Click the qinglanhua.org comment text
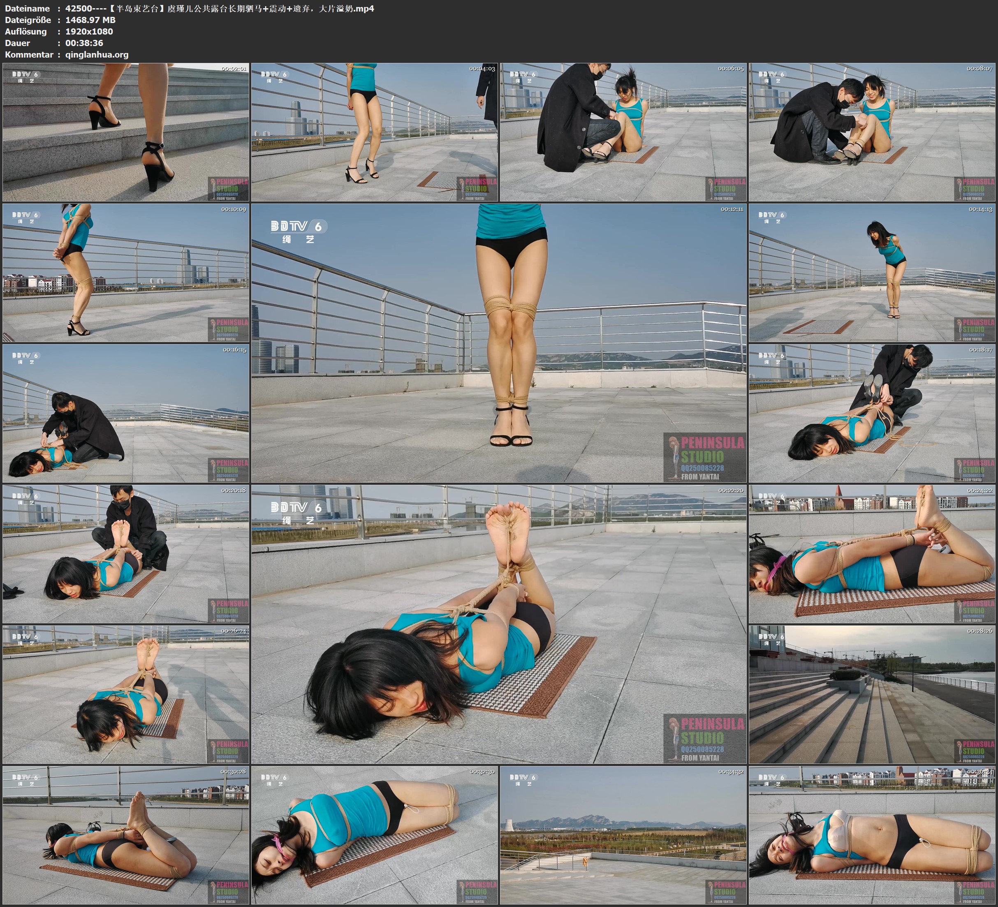998x907 pixels. tap(97, 54)
